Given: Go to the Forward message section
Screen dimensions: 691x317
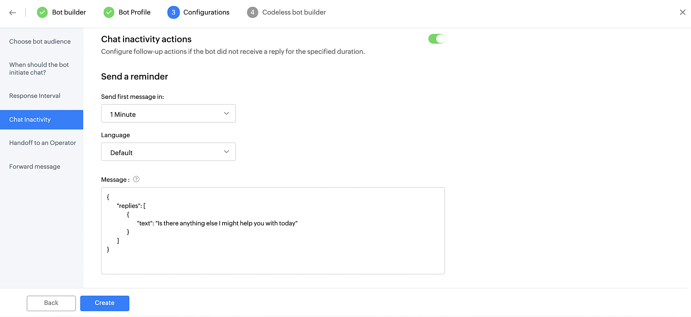Looking at the screenshot, I should 35,166.
